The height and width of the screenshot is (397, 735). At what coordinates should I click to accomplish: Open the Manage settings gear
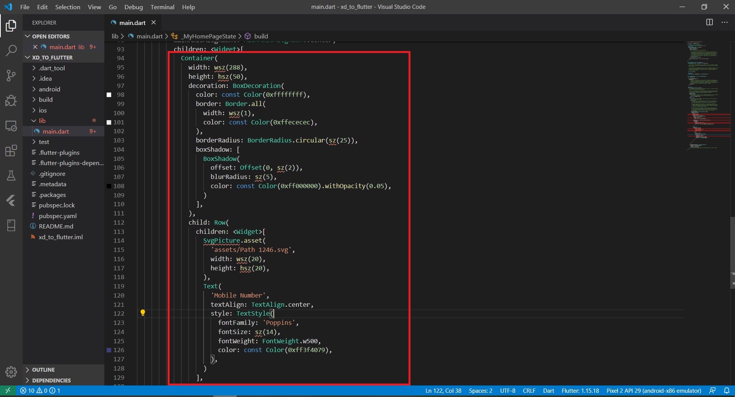[x=11, y=372]
